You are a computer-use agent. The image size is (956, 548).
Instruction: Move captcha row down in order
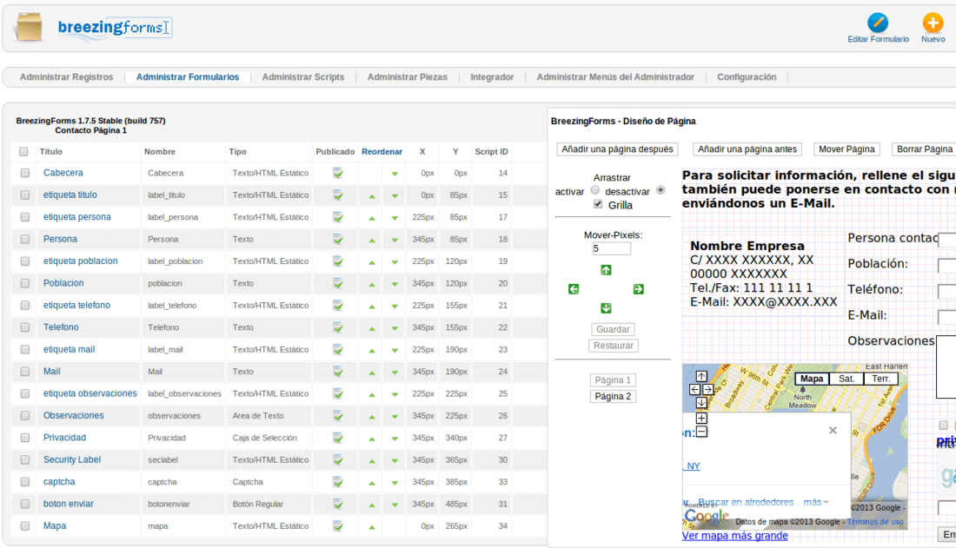[395, 483]
